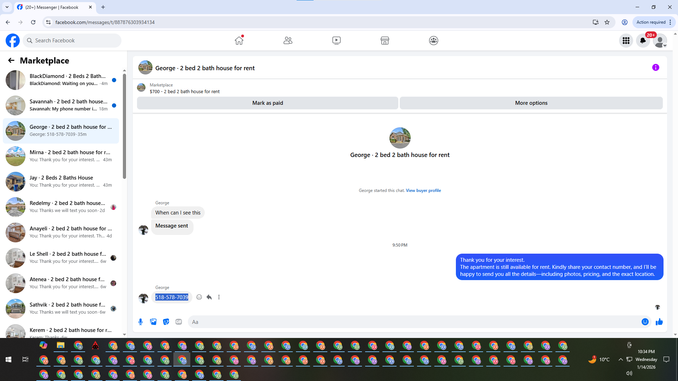Reply to the 518-578-7039 message
Viewport: 678px width, 381px height.
pyautogui.click(x=209, y=297)
